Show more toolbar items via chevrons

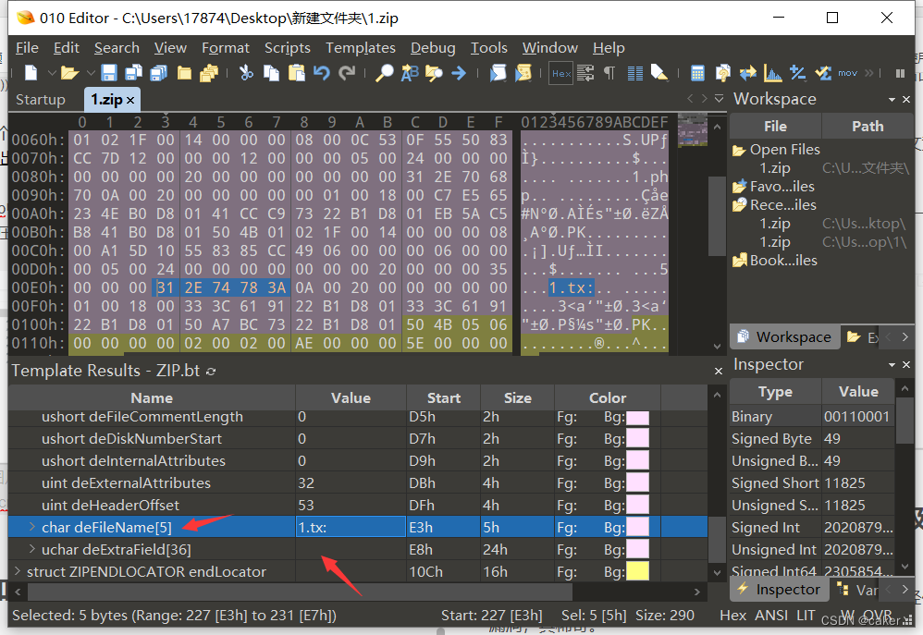click(x=869, y=73)
